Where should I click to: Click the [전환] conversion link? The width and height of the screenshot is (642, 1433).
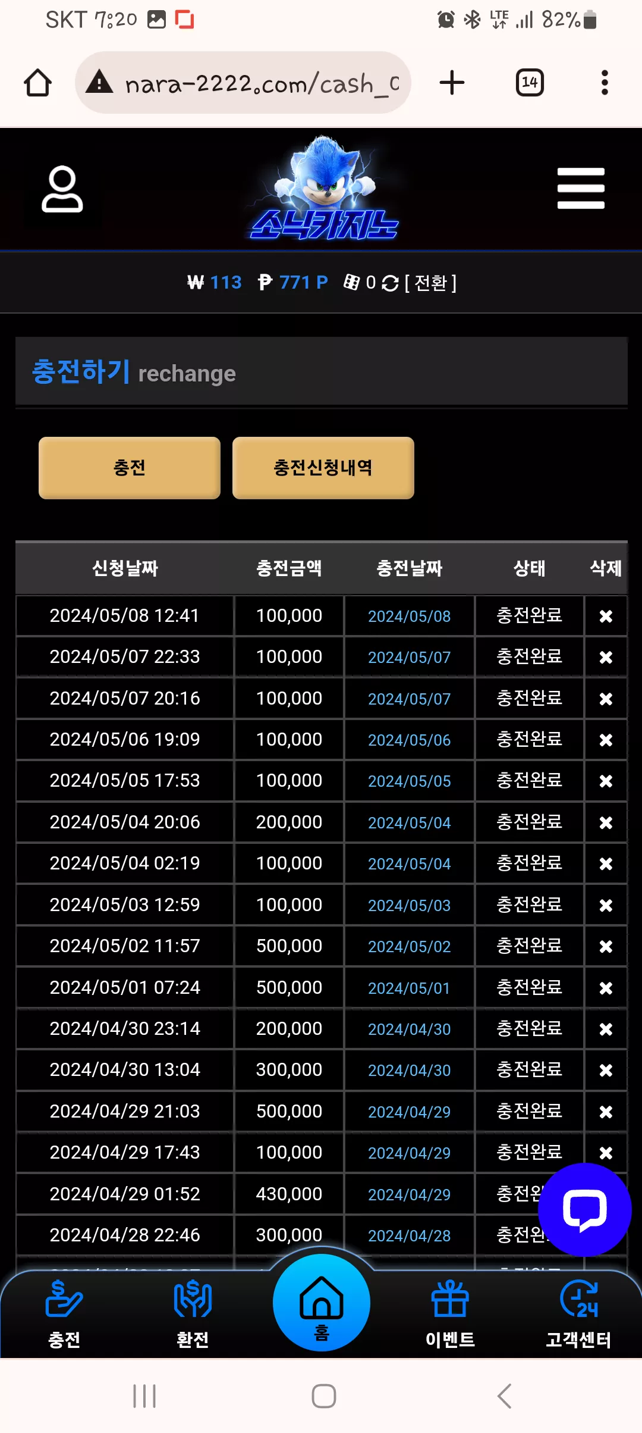430,283
